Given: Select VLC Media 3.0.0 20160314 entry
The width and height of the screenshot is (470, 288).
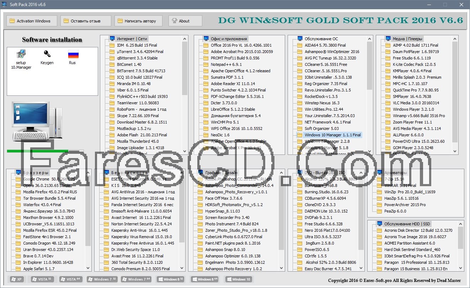Looking at the screenshot, I should pyautogui.click(x=416, y=103).
